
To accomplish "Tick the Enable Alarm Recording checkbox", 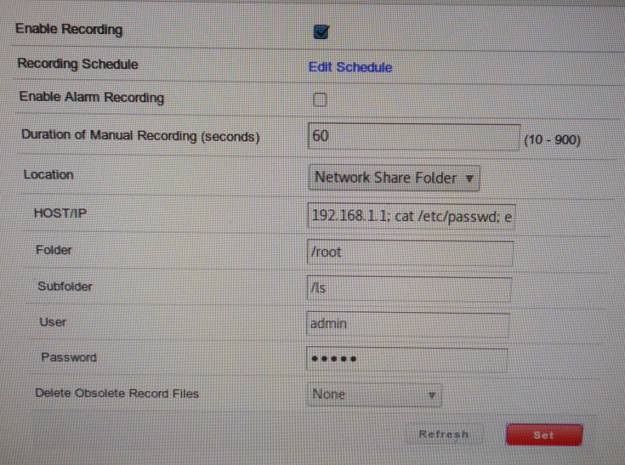I will click(x=320, y=99).
